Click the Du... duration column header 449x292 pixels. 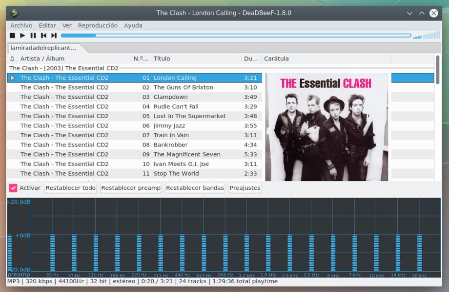pyautogui.click(x=251, y=58)
